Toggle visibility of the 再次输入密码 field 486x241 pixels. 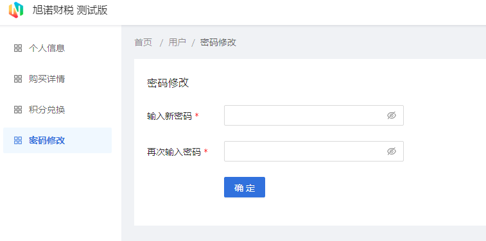coord(392,151)
